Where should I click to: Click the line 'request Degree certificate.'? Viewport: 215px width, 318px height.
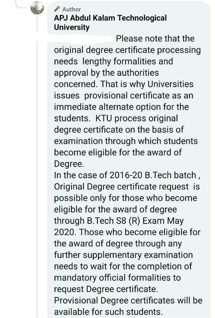tap(106, 289)
